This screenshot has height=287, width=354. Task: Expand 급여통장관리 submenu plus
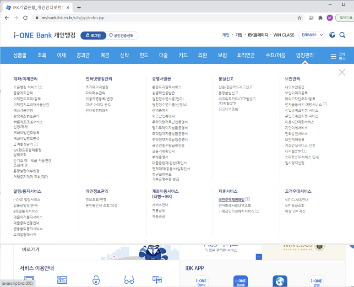coord(36,144)
